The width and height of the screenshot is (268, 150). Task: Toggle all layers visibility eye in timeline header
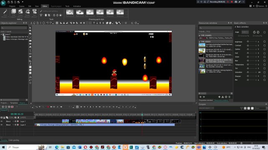[x=2, y=117]
